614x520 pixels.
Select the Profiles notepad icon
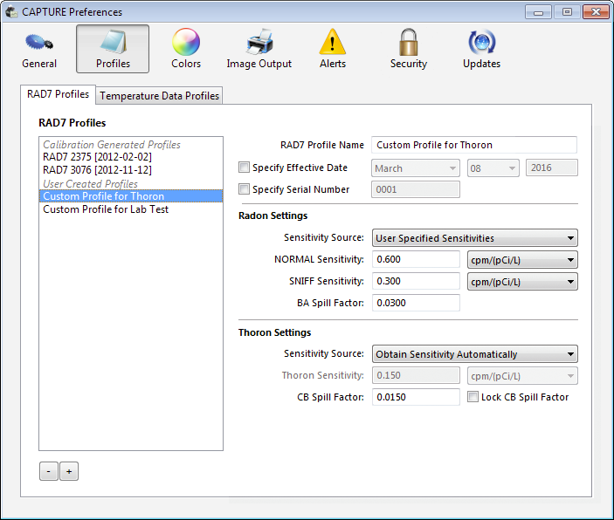(x=113, y=49)
